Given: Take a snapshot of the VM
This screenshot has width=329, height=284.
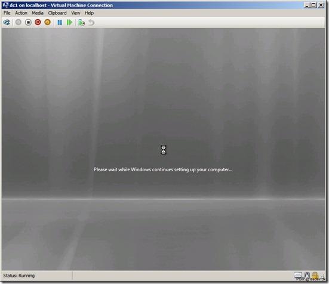Looking at the screenshot, I should tap(81, 22).
